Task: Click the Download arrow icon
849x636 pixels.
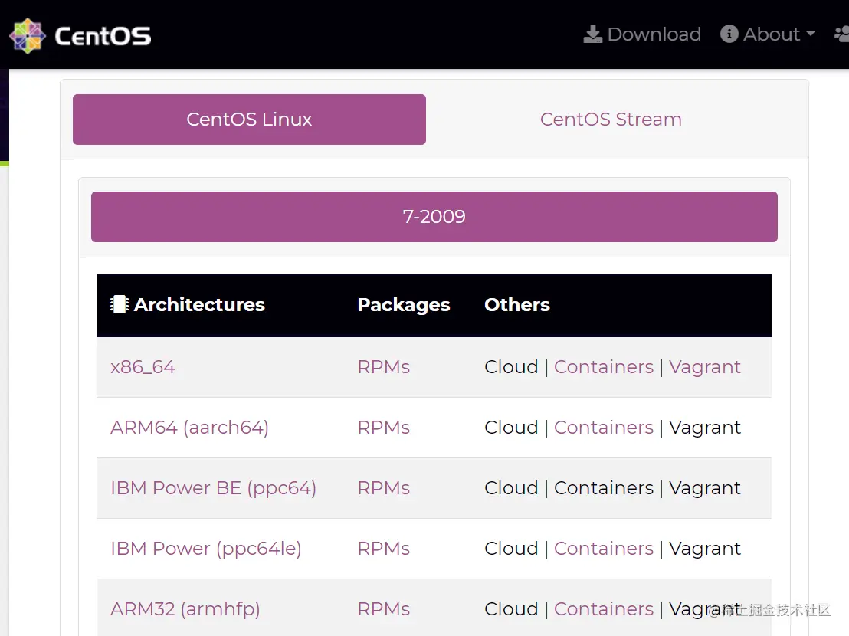Action: (x=593, y=34)
